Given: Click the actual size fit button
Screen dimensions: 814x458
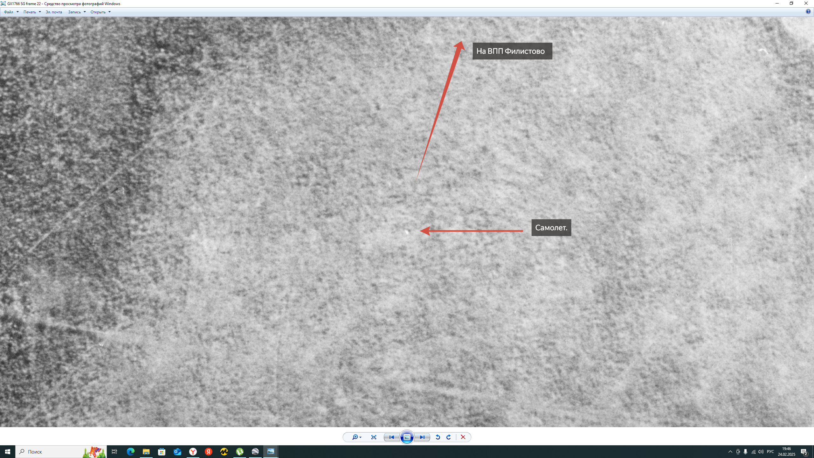Looking at the screenshot, I should [x=374, y=437].
